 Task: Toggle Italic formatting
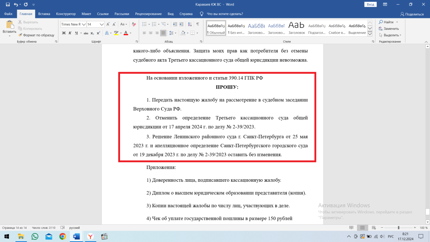[x=70, y=33]
